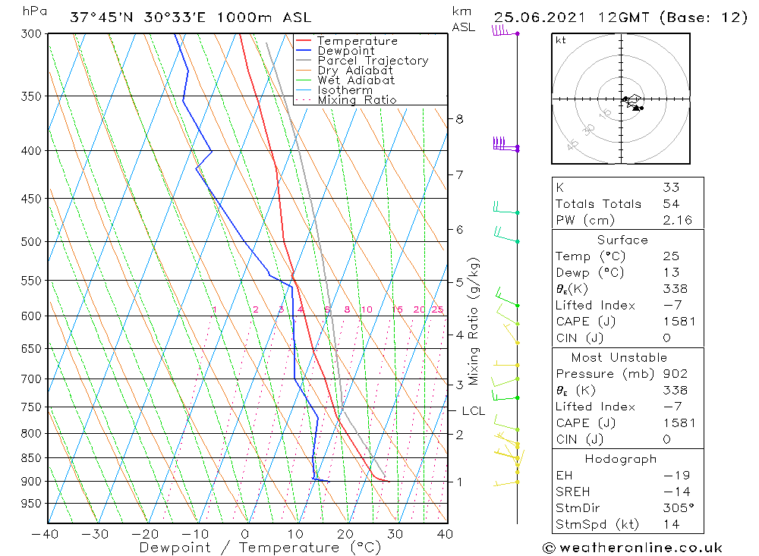Click the purple wind barb at 300 hPa
The image size is (759, 556).
(x=505, y=31)
